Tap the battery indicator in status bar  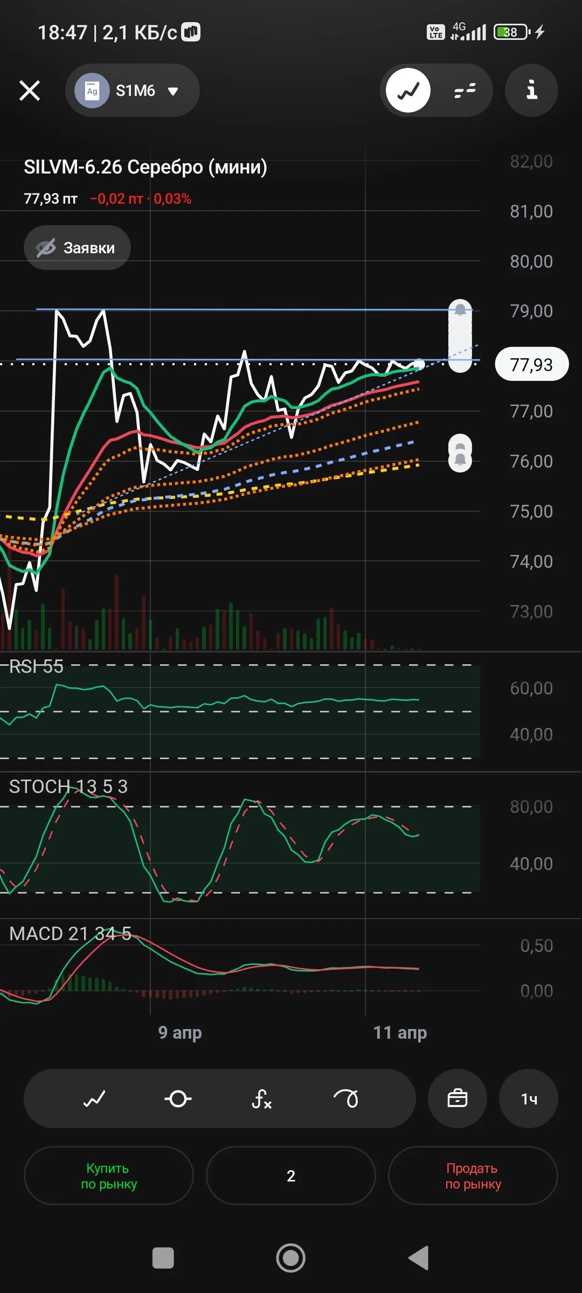512,32
